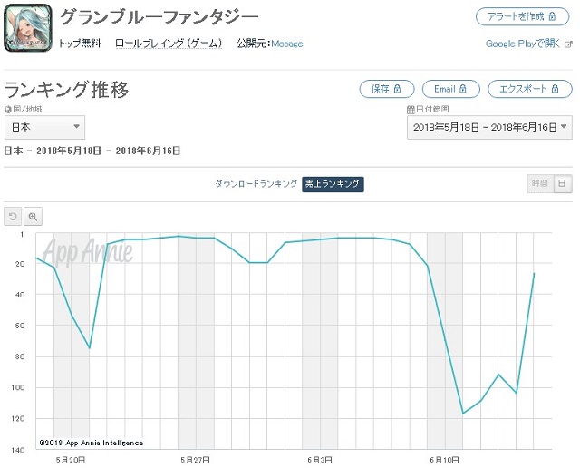The height and width of the screenshot is (468, 580).
Task: Open the 日本 country dropdown
Action: click(44, 127)
